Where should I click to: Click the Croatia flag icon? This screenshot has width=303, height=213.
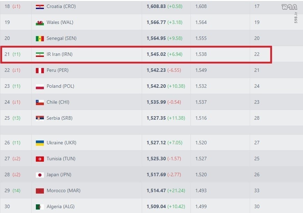coord(40,7)
